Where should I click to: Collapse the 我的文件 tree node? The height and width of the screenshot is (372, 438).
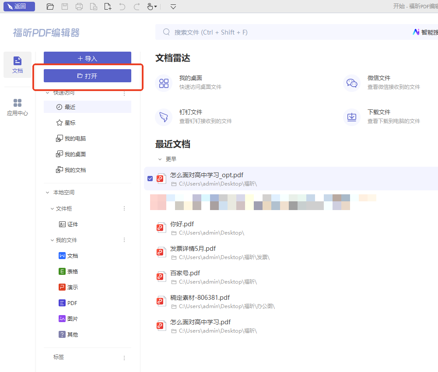point(53,240)
